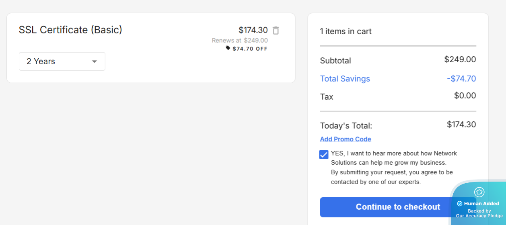506x225 pixels.
Task: Uncheck the Network Solutions marketing checkbox
Action: coord(324,155)
